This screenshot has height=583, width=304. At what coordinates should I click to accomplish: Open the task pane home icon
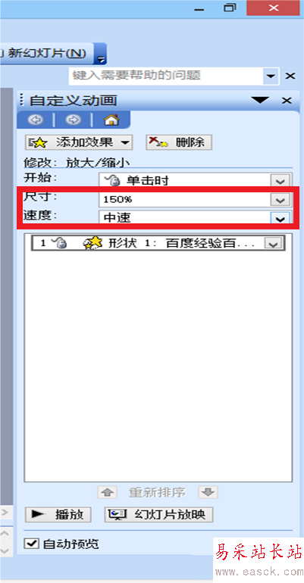(111, 120)
